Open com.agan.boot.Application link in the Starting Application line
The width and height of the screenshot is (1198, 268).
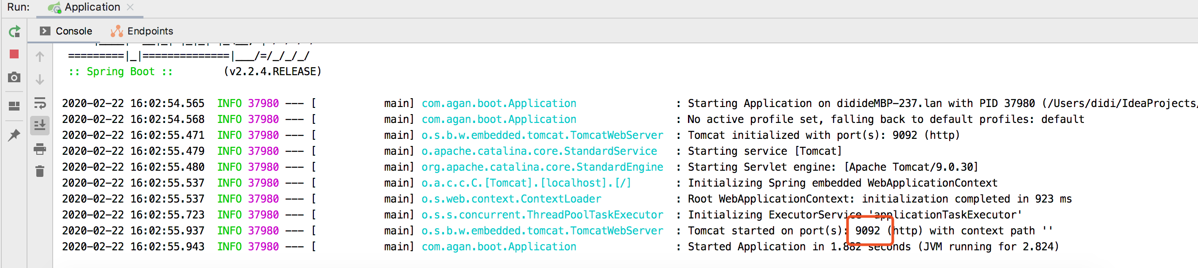coord(499,103)
